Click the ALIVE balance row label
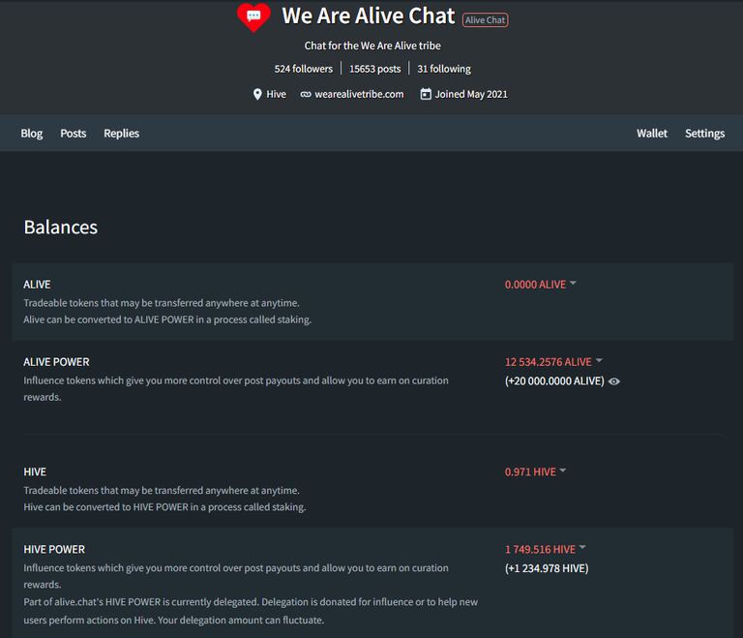 [37, 285]
